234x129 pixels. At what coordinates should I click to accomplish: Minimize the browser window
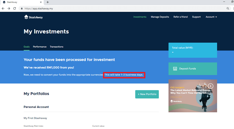(224, 2)
